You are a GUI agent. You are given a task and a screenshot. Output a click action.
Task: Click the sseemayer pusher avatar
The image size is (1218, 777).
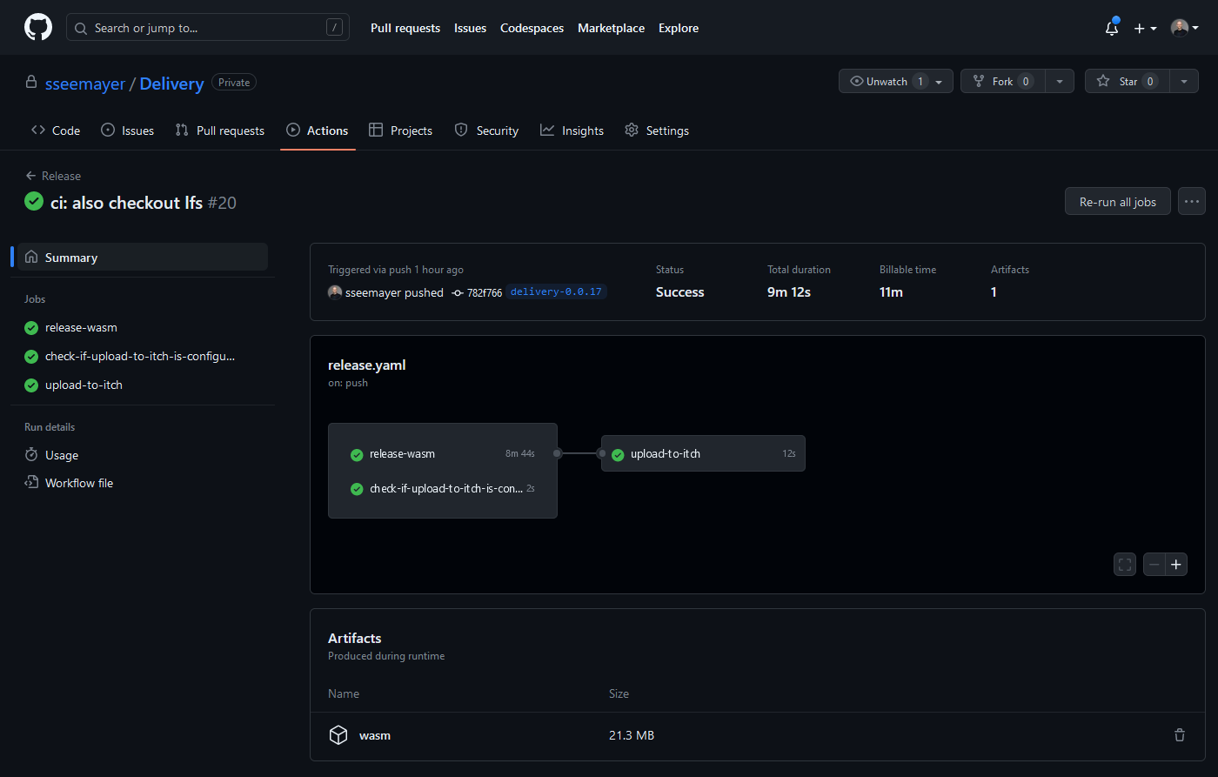tap(335, 292)
